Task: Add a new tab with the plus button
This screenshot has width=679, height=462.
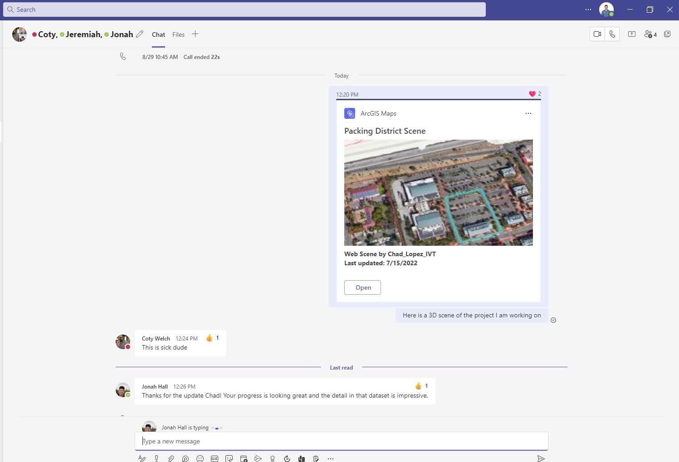Action: (x=195, y=34)
